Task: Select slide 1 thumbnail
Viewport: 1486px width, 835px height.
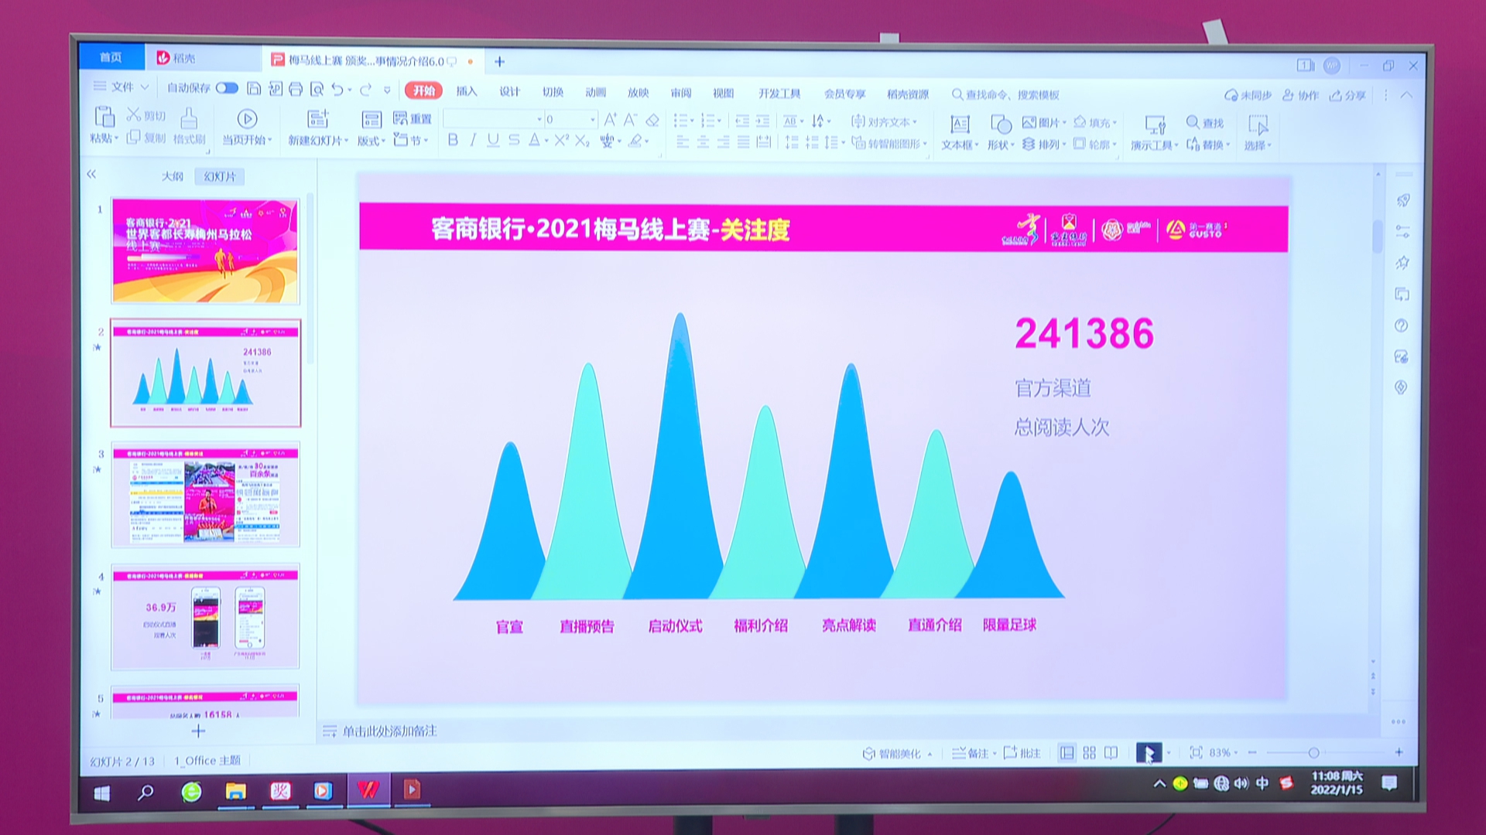Action: click(205, 251)
